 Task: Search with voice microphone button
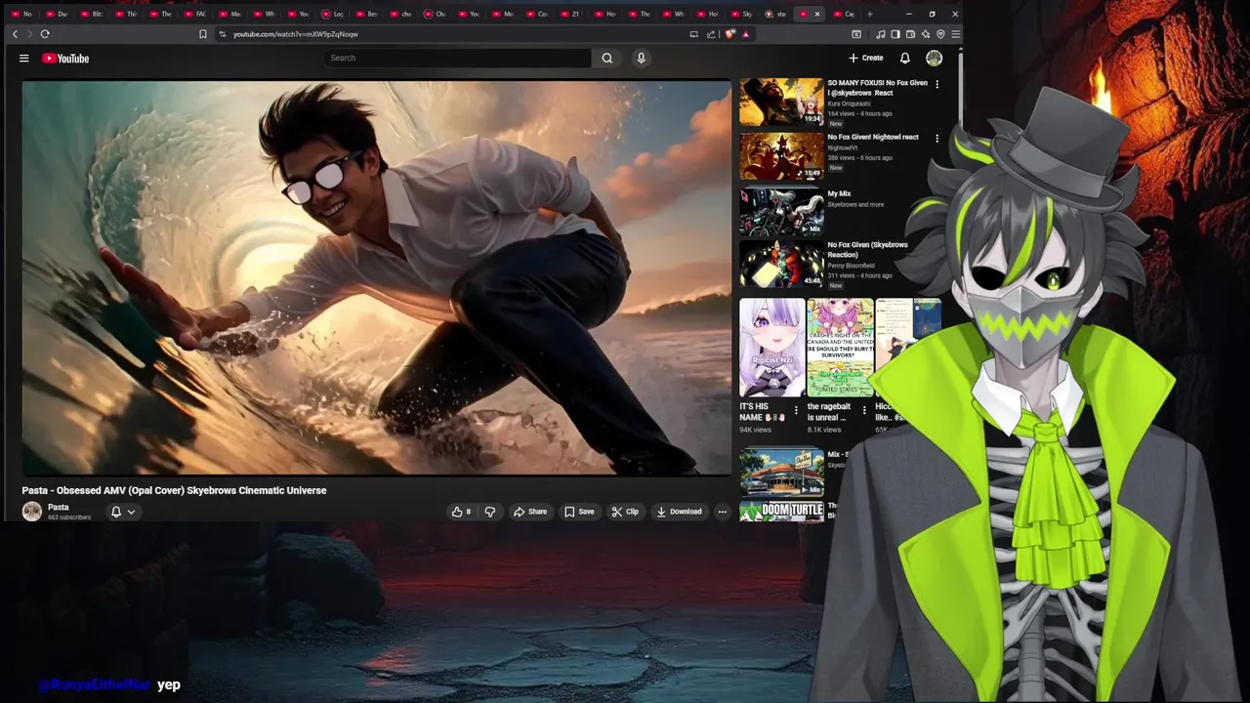[641, 58]
